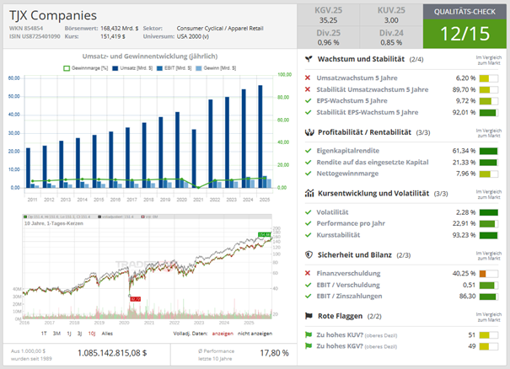Click the Sicherheit und Bilanz shield icon
This screenshot has width=510, height=369.
pos(309,254)
